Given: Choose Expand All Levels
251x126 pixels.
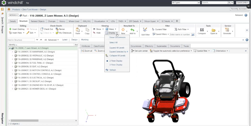Looking at the screenshot, I should 117,47.
